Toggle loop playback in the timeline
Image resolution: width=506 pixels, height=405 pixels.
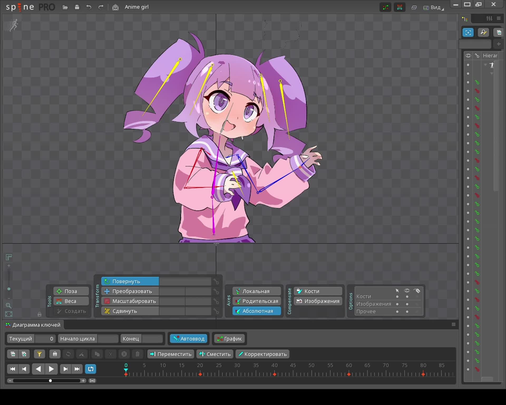pos(90,369)
